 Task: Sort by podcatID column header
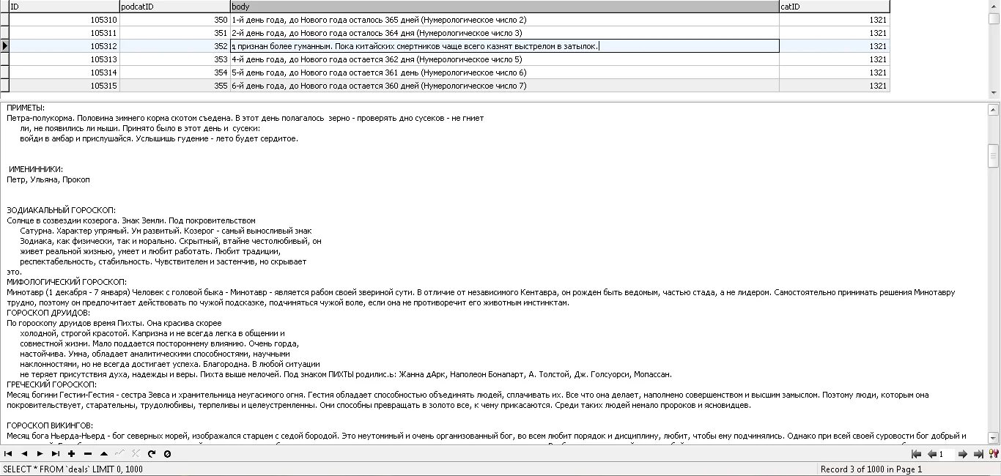[x=174, y=7]
